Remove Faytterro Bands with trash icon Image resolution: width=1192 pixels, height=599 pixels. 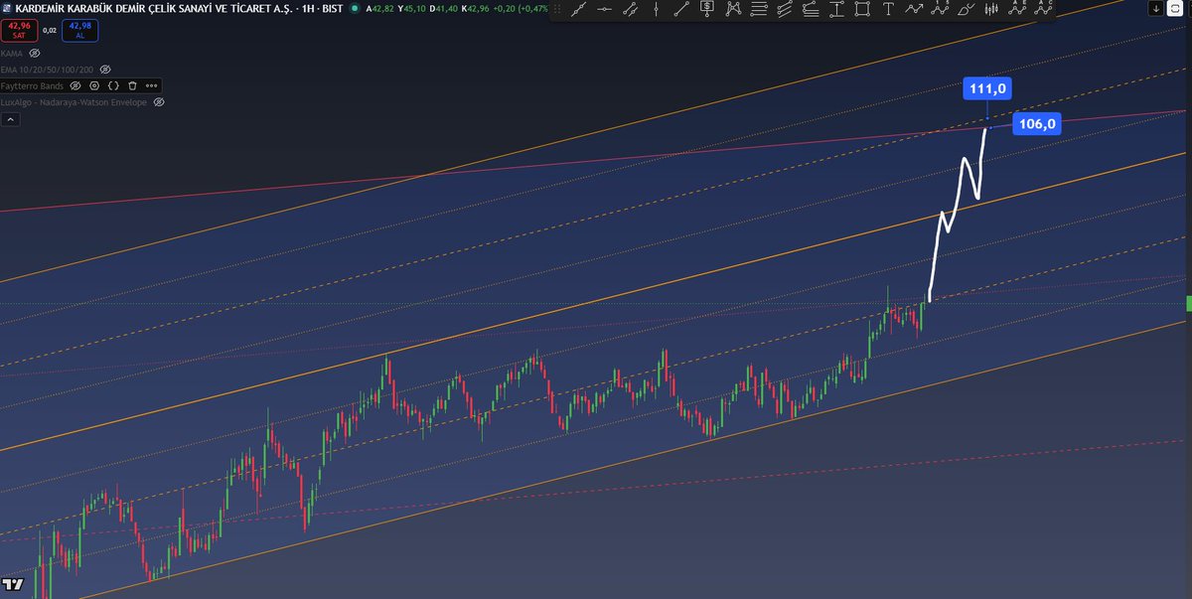tap(132, 85)
